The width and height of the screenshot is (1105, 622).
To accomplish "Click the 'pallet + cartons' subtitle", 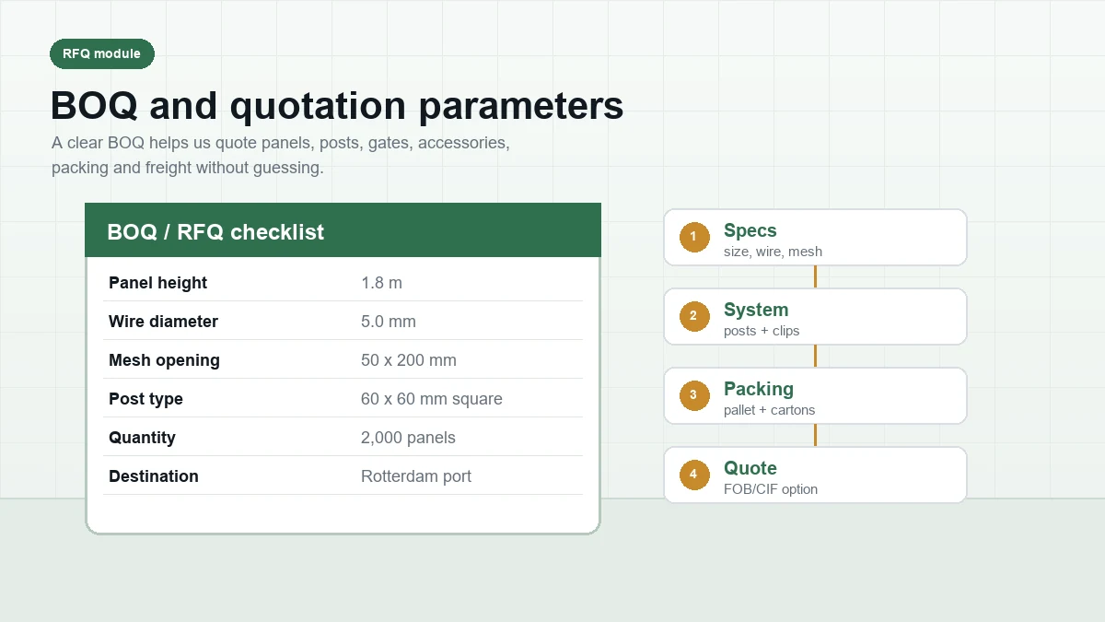I will pos(769,410).
